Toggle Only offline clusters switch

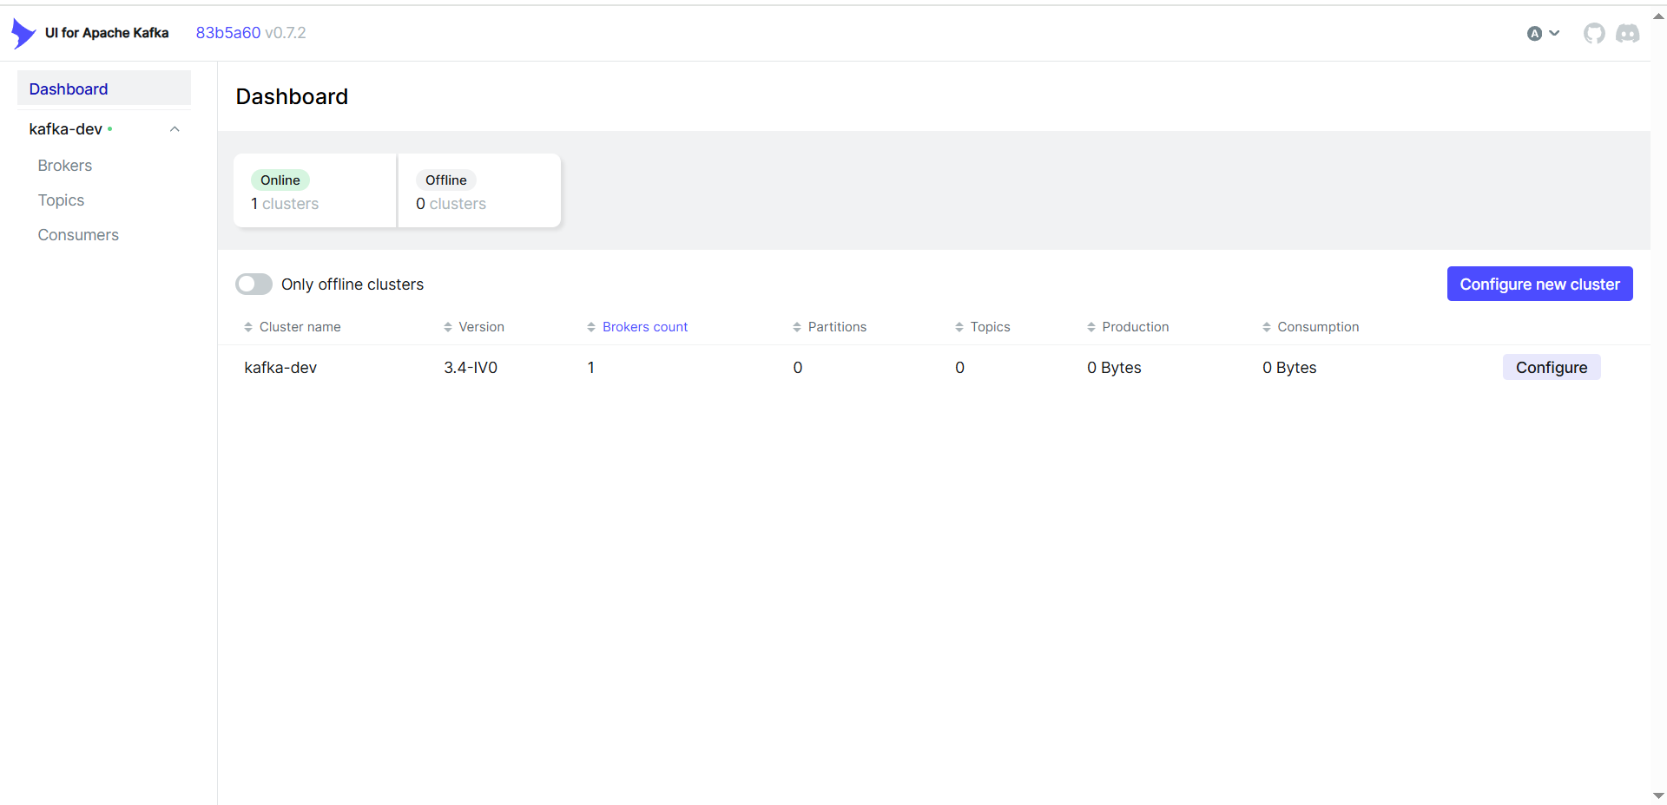coord(254,285)
